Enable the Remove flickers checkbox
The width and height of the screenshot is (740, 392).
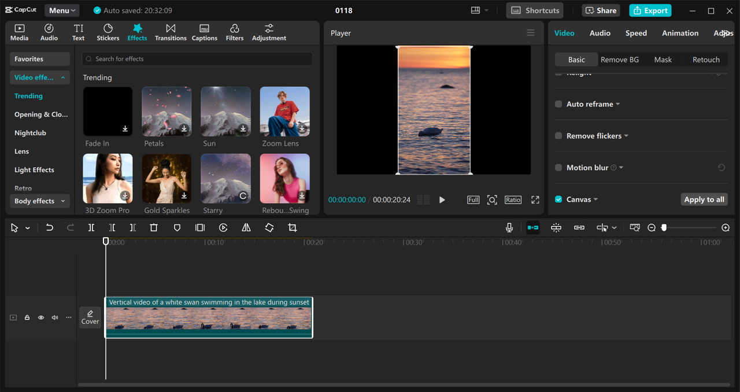point(558,136)
